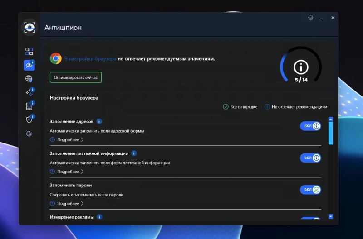Toggle the Запоминать пароли switch

point(310,190)
